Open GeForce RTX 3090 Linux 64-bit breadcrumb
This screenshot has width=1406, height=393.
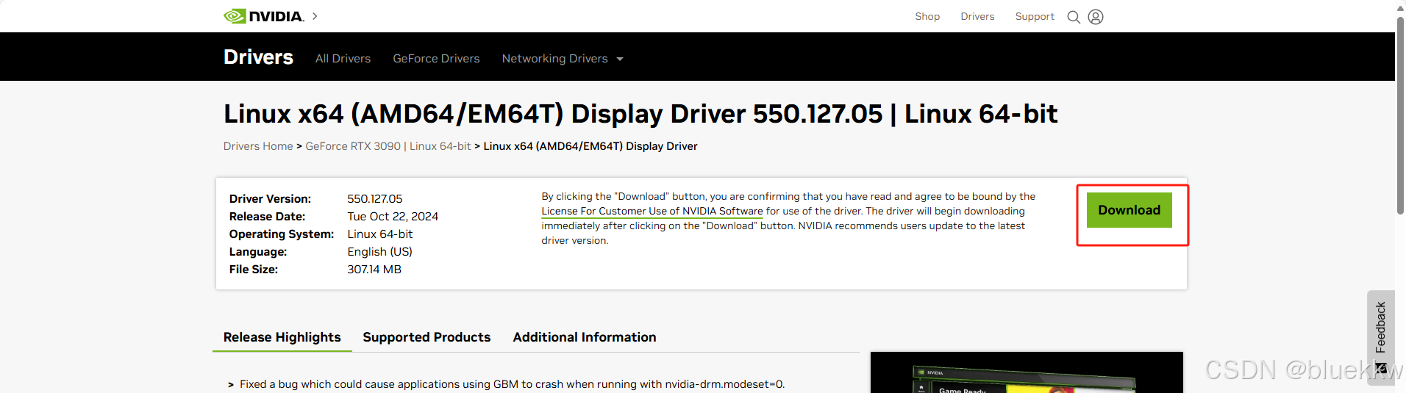(x=388, y=146)
